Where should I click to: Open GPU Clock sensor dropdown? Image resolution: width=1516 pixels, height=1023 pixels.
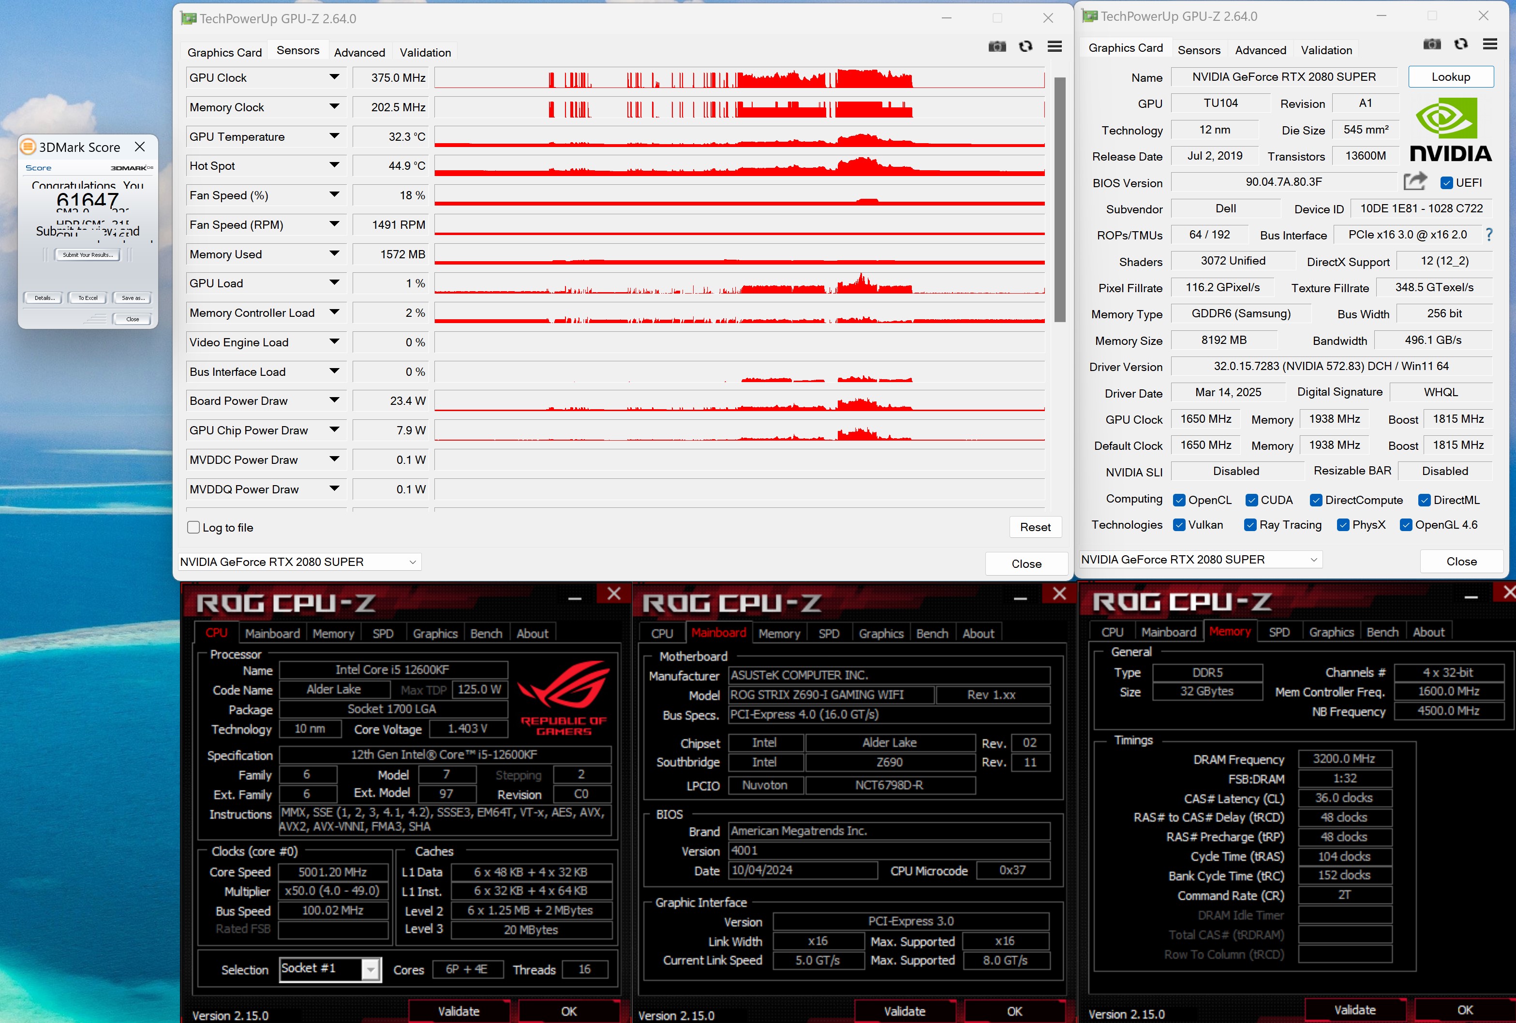point(334,77)
